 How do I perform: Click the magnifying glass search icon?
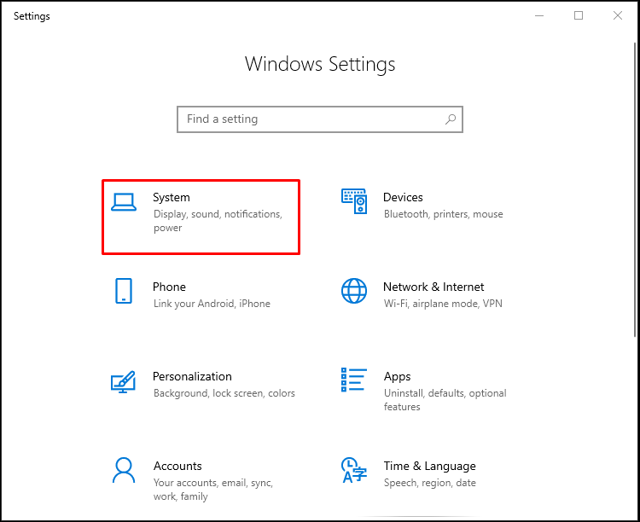coord(450,119)
